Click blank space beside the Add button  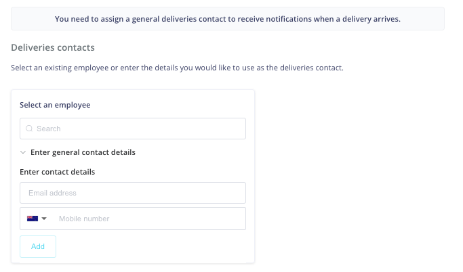pyautogui.click(x=150, y=246)
